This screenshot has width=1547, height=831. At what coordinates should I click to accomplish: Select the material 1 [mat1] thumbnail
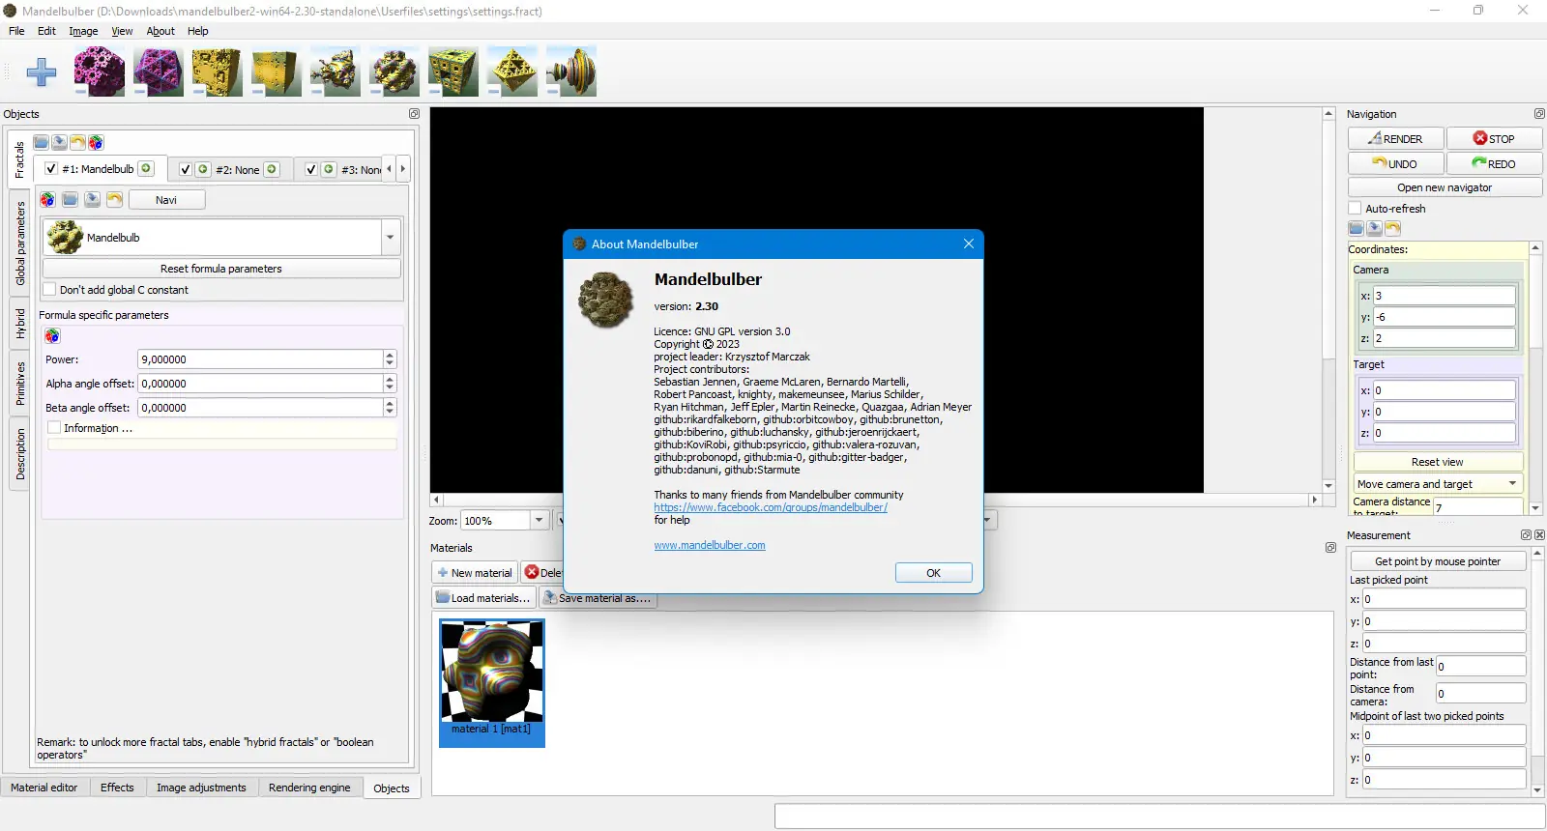[492, 683]
